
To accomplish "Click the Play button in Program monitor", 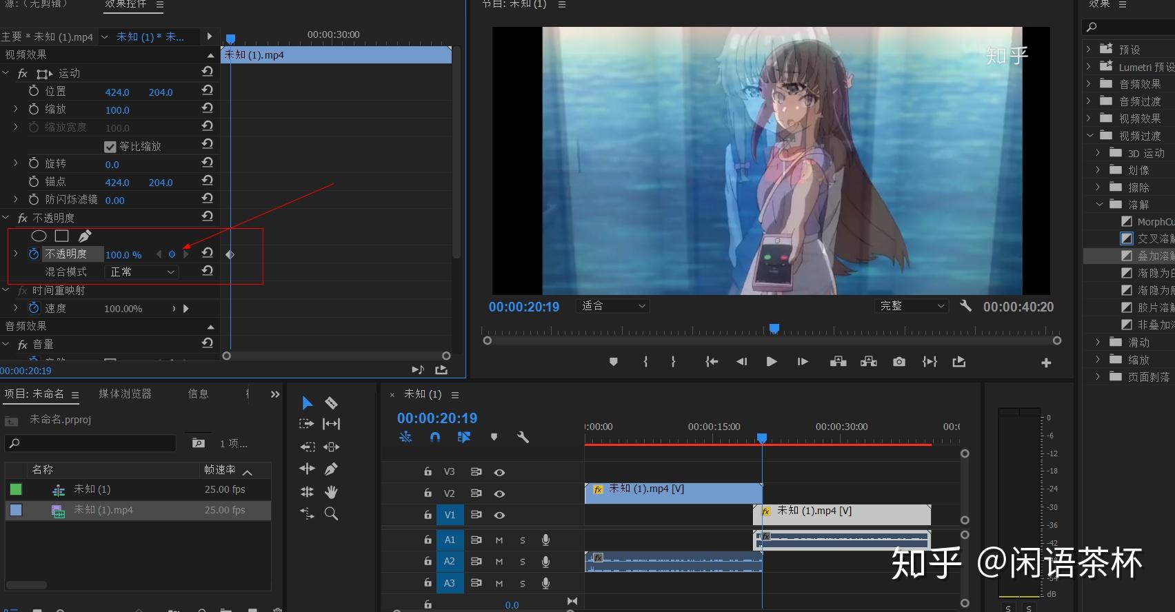I will [772, 362].
